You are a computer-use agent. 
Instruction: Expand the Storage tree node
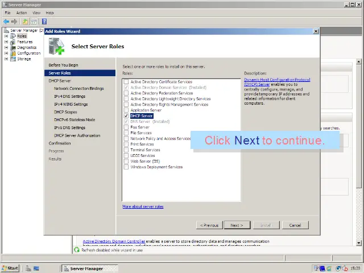point(6,59)
